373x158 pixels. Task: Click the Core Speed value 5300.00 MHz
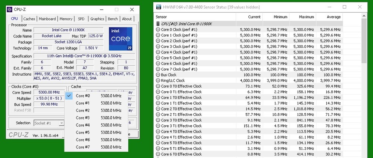pos(50,92)
